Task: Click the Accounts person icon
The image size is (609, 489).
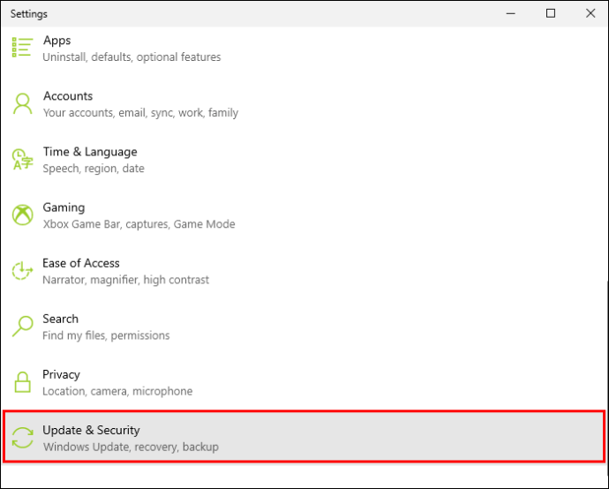Action: [x=22, y=104]
